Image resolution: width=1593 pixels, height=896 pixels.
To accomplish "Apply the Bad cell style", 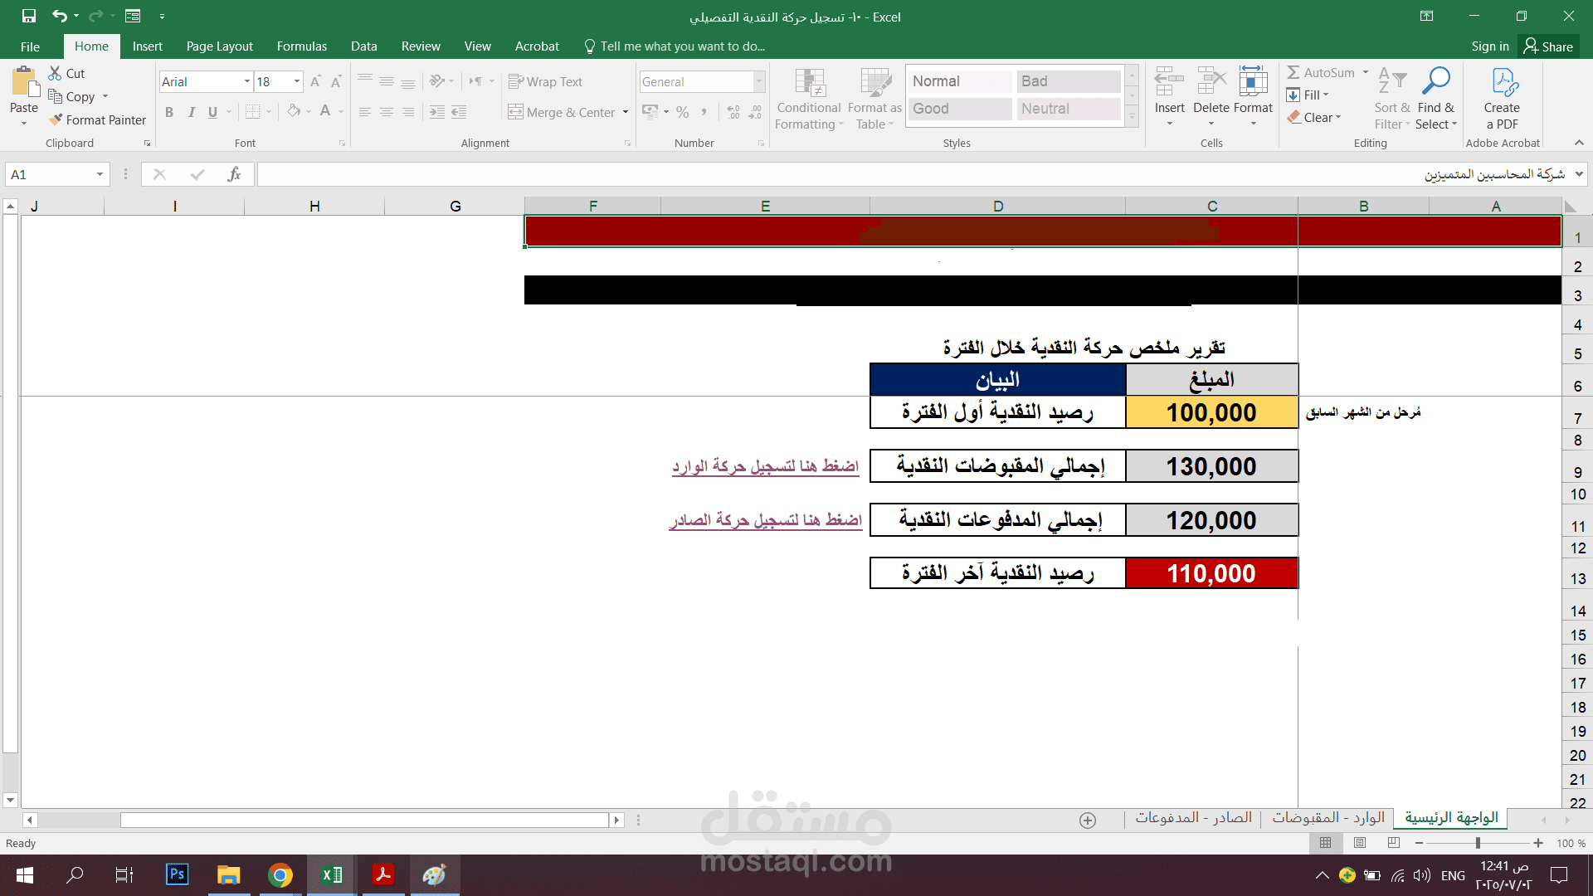I will coord(1069,81).
